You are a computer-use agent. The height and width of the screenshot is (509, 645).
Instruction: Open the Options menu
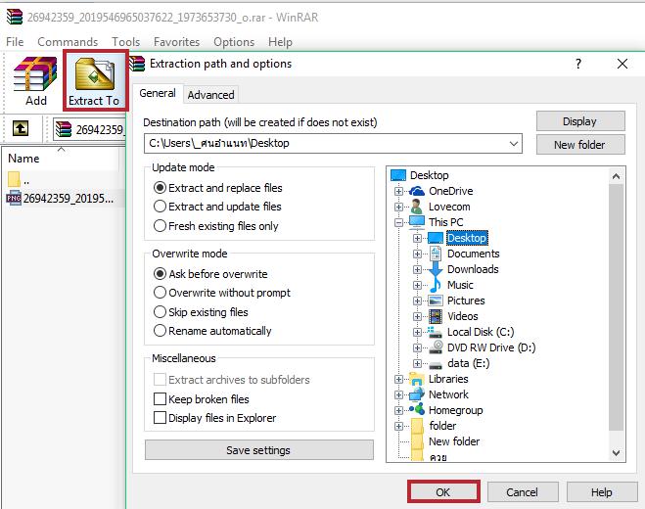pyautogui.click(x=234, y=41)
